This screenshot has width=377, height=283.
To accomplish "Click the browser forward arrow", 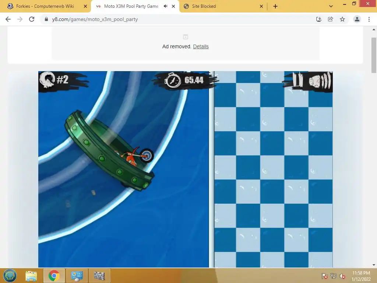I will point(20,19).
